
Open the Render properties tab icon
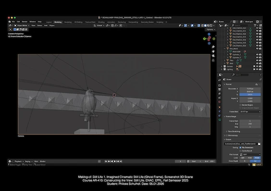(x=220, y=85)
